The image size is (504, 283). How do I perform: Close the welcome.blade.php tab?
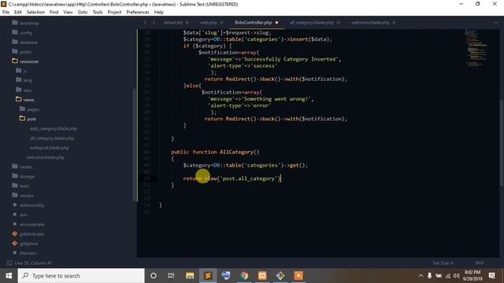(394, 23)
